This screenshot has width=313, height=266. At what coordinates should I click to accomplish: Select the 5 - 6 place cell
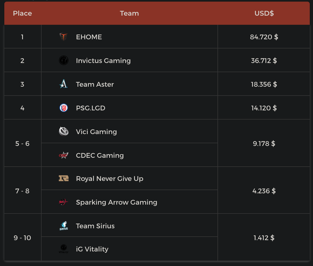click(22, 143)
